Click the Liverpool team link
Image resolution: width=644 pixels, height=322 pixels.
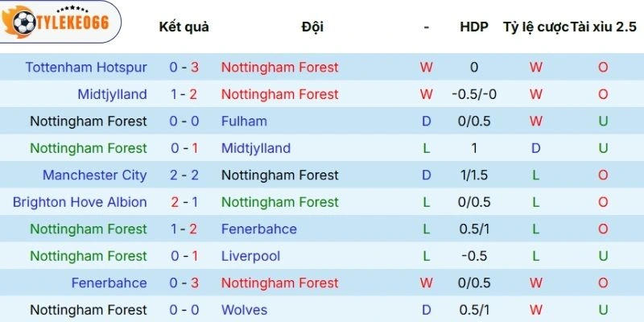tap(251, 256)
